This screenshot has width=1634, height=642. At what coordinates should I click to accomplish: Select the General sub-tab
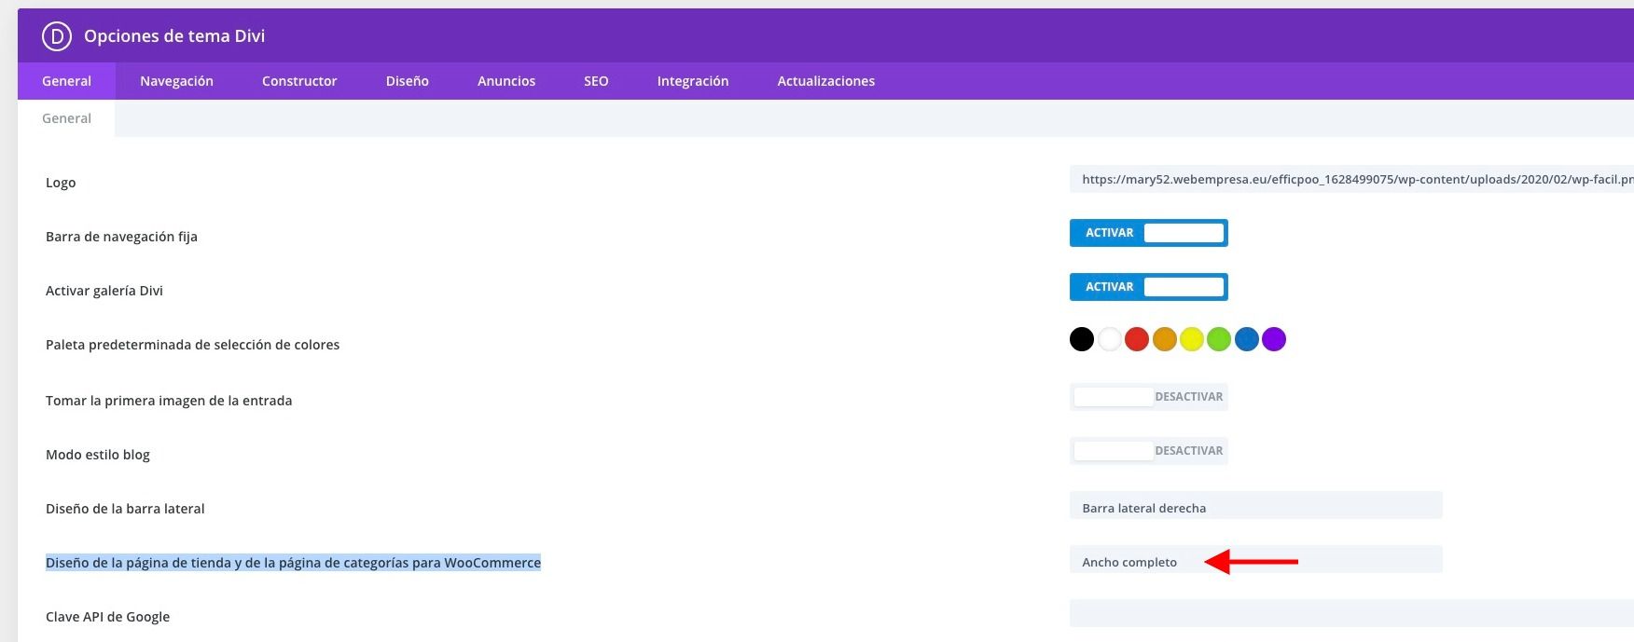point(66,118)
